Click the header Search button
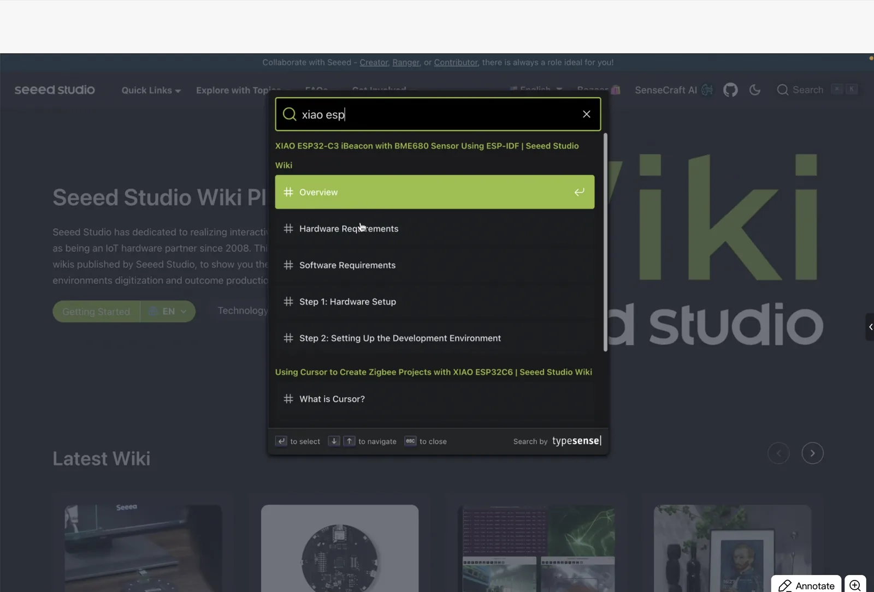The image size is (874, 592). click(817, 90)
